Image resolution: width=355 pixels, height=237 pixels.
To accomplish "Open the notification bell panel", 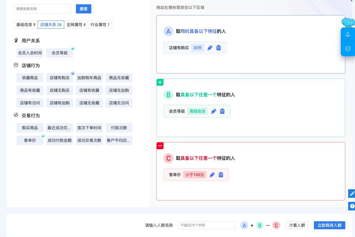I will pos(348,35).
